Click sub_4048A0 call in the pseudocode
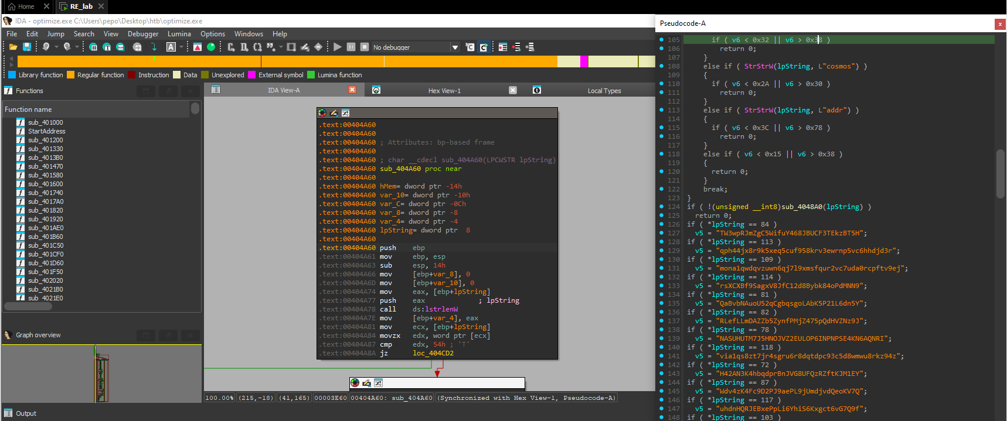The width and height of the screenshot is (1007, 421). pos(803,207)
